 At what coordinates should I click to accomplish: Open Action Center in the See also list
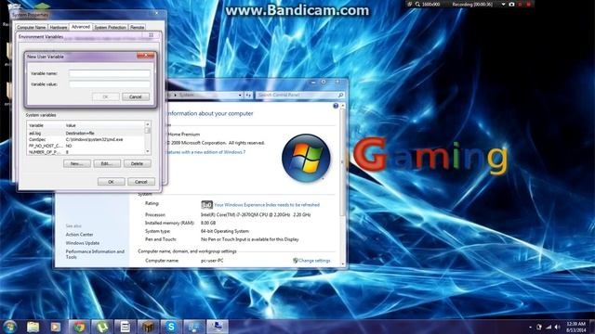tap(79, 235)
